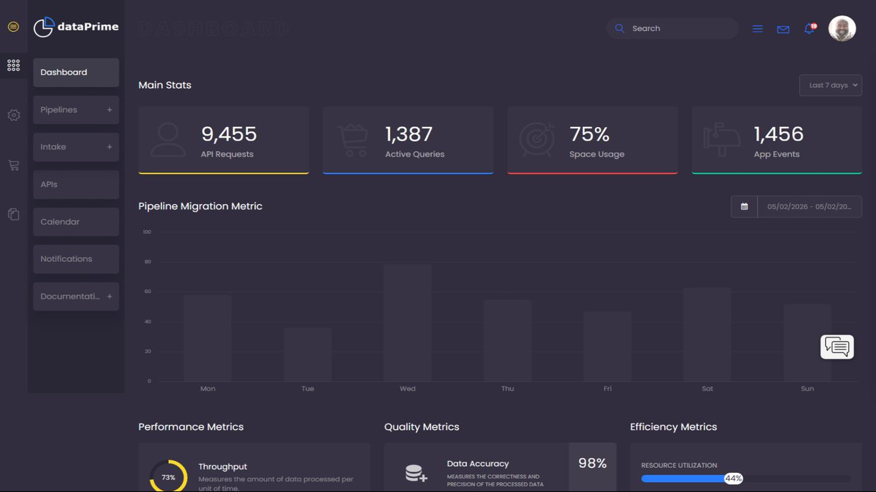Screen dimensions: 876x492
Task: Click the Sun bar in the migration chart
Action: (807, 343)
